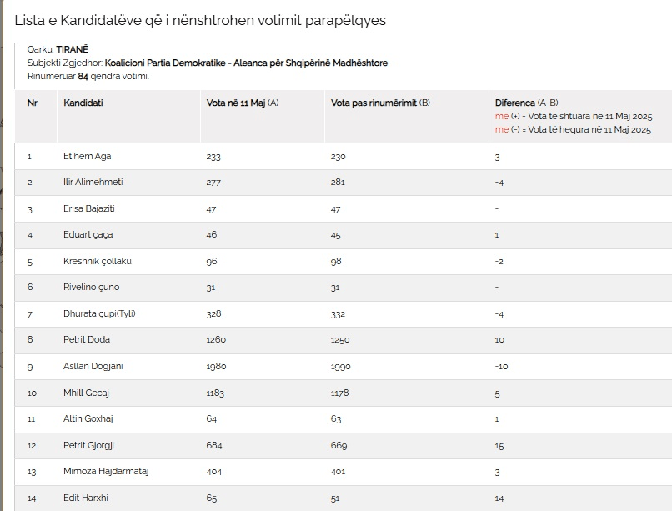Select candidate Altin Goxhaj
The height and width of the screenshot is (511, 672).
pyautogui.click(x=88, y=418)
